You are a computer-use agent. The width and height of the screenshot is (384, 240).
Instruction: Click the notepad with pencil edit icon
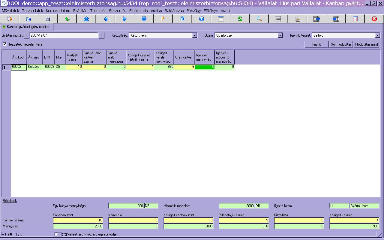163,19
